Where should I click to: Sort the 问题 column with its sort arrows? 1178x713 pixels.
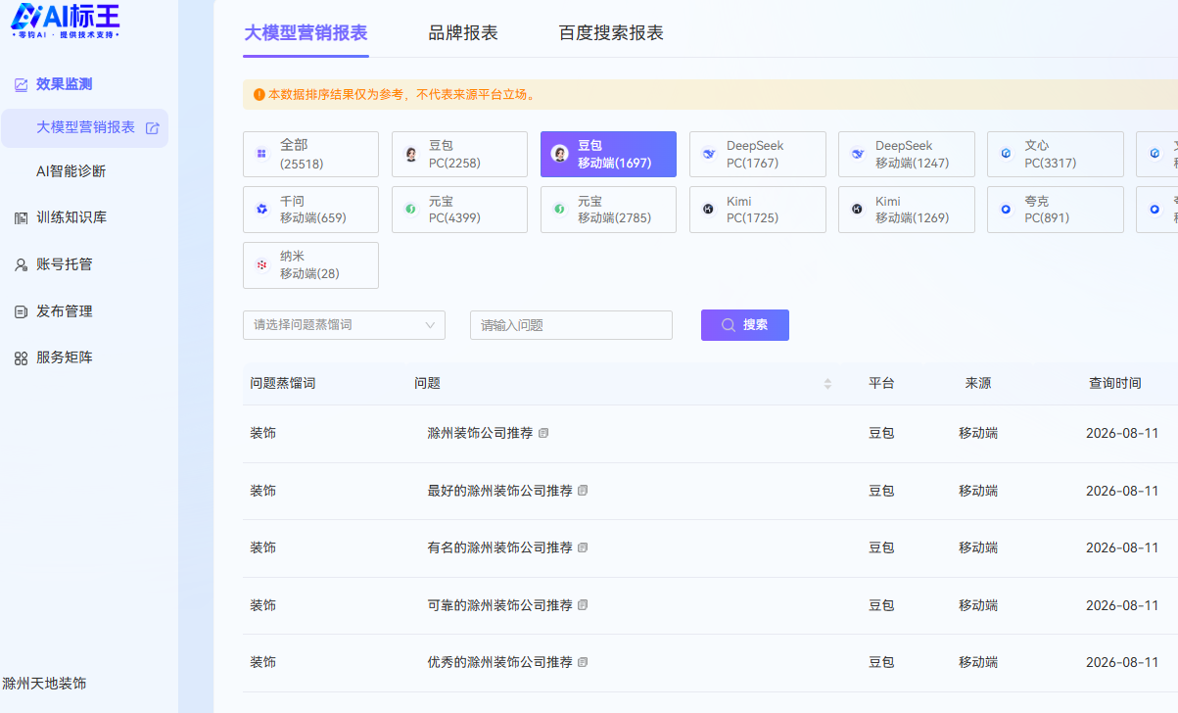(827, 384)
